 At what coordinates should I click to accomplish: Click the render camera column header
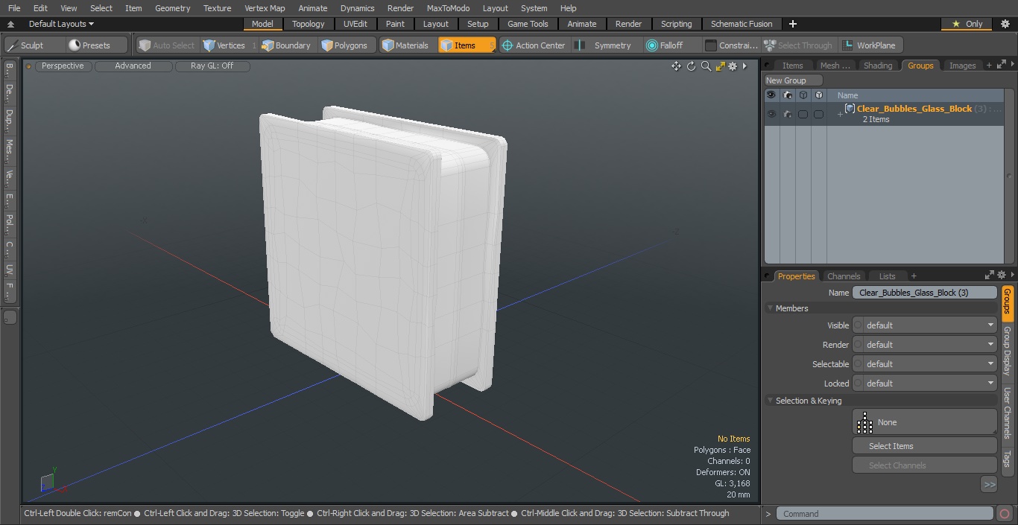(787, 95)
